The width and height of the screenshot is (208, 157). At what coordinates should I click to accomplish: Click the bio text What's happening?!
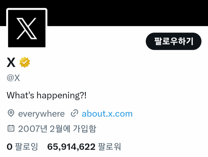(x=46, y=95)
